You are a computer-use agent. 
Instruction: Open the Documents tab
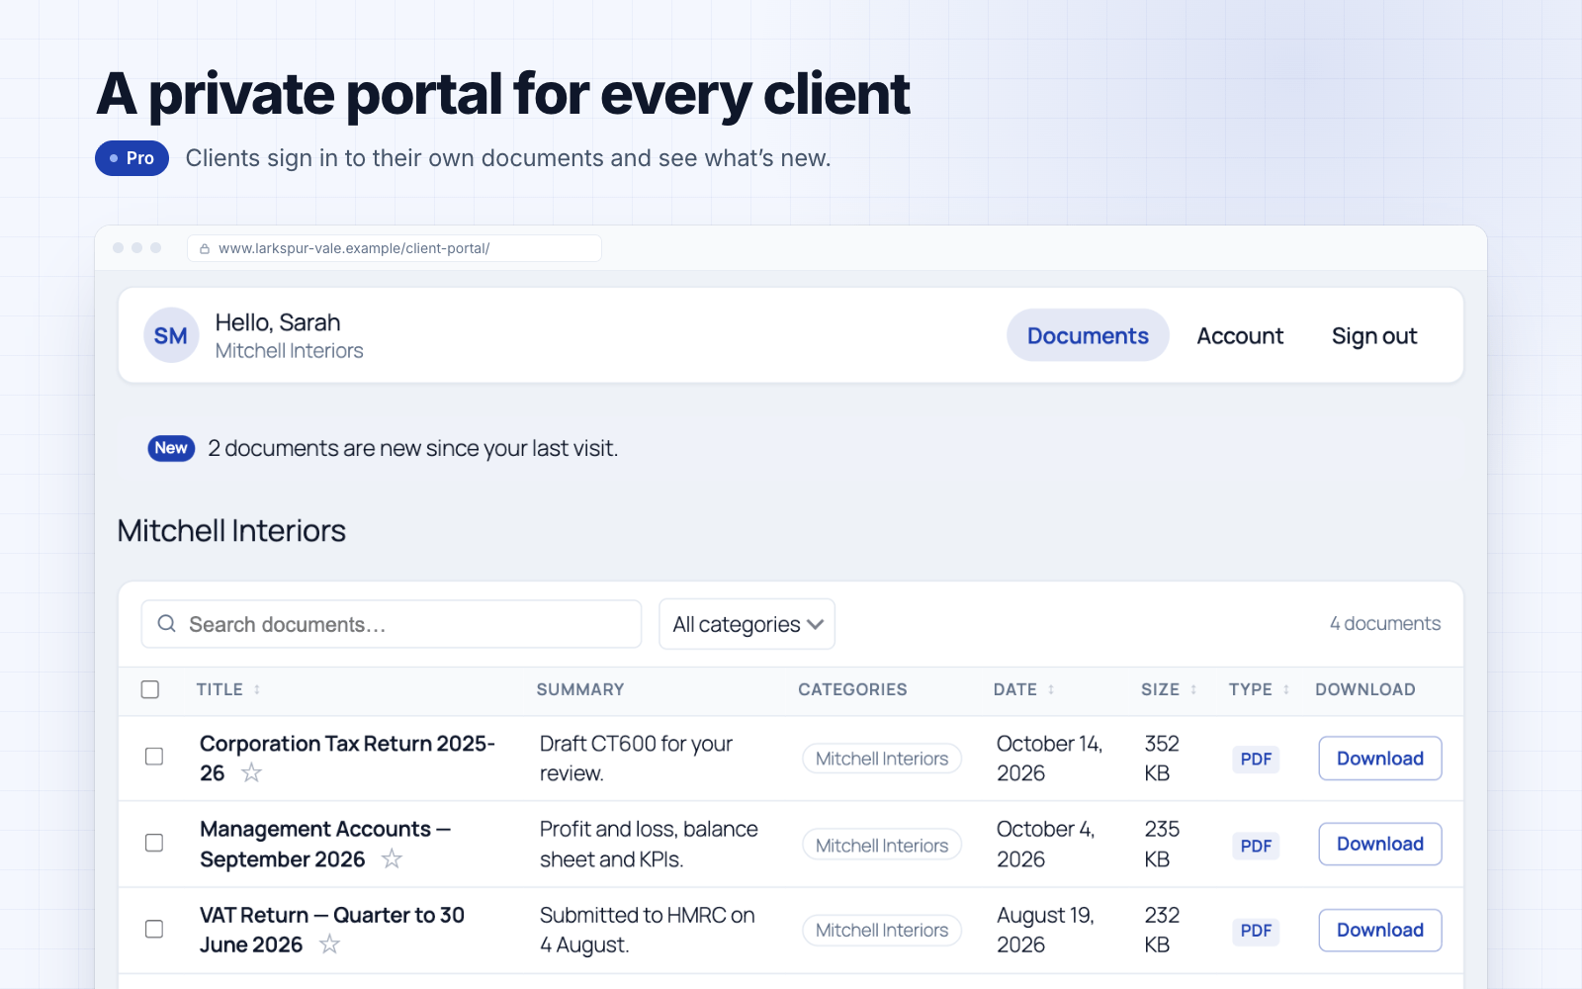[x=1088, y=335]
